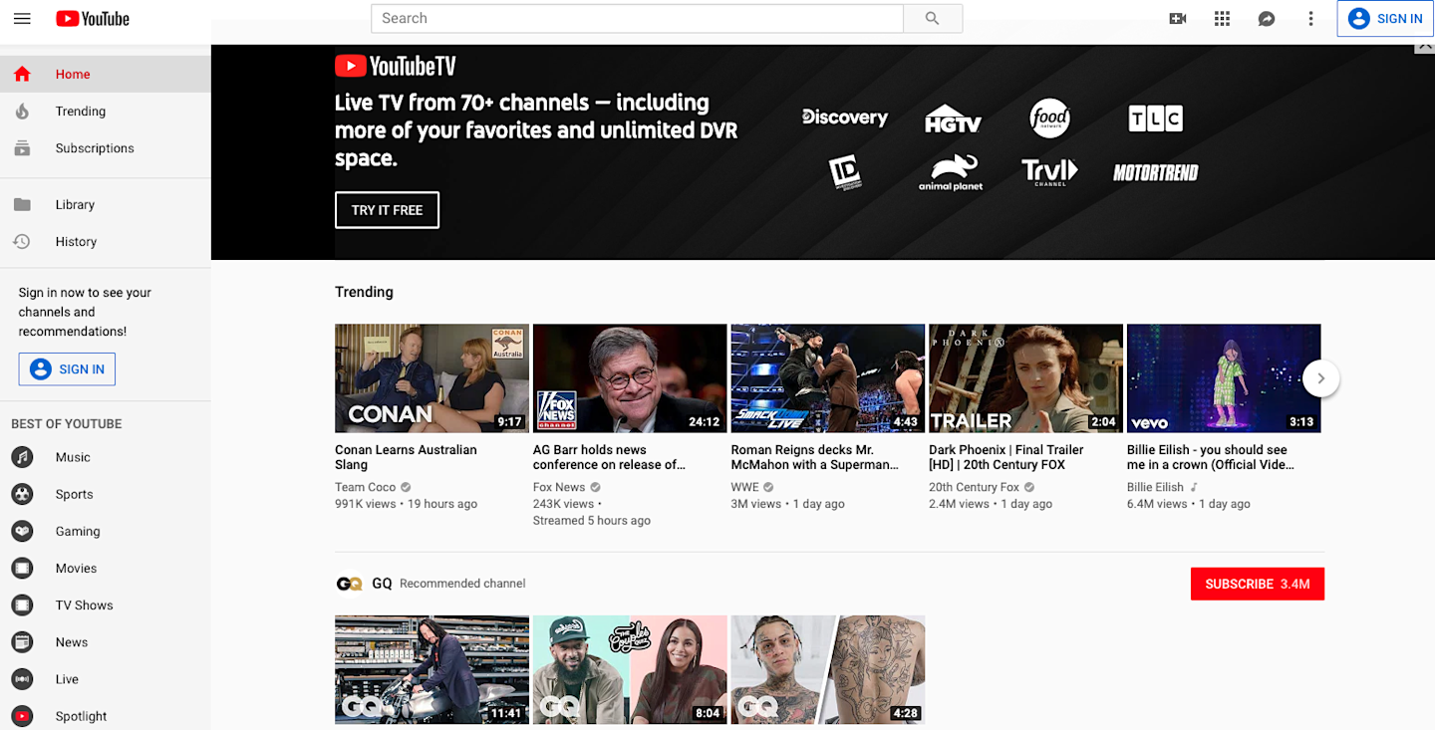
Task: Open the hamburger guide menu
Action: (x=22, y=19)
